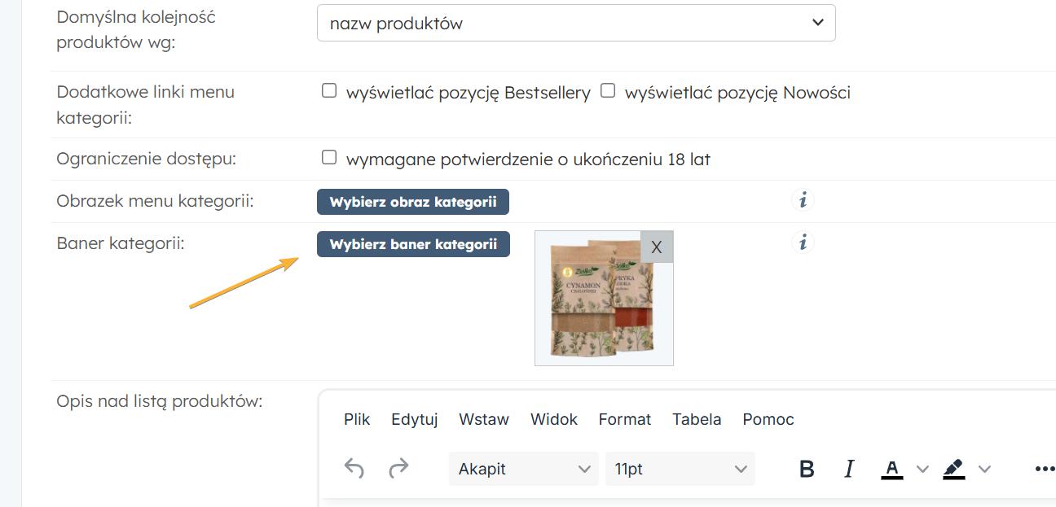Click the Wybierz obraz kategorii button
This screenshot has height=507, width=1056.
[412, 202]
